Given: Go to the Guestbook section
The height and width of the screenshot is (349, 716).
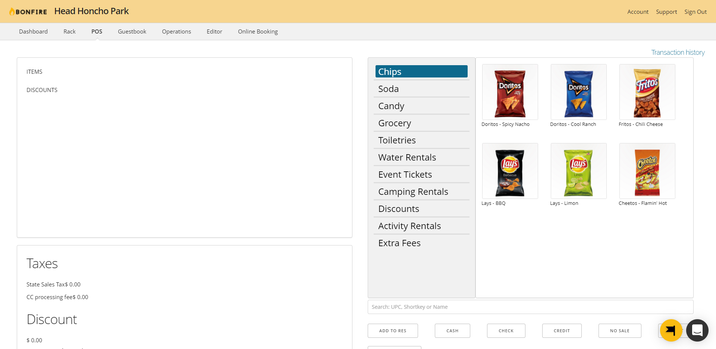Looking at the screenshot, I should click(x=132, y=31).
